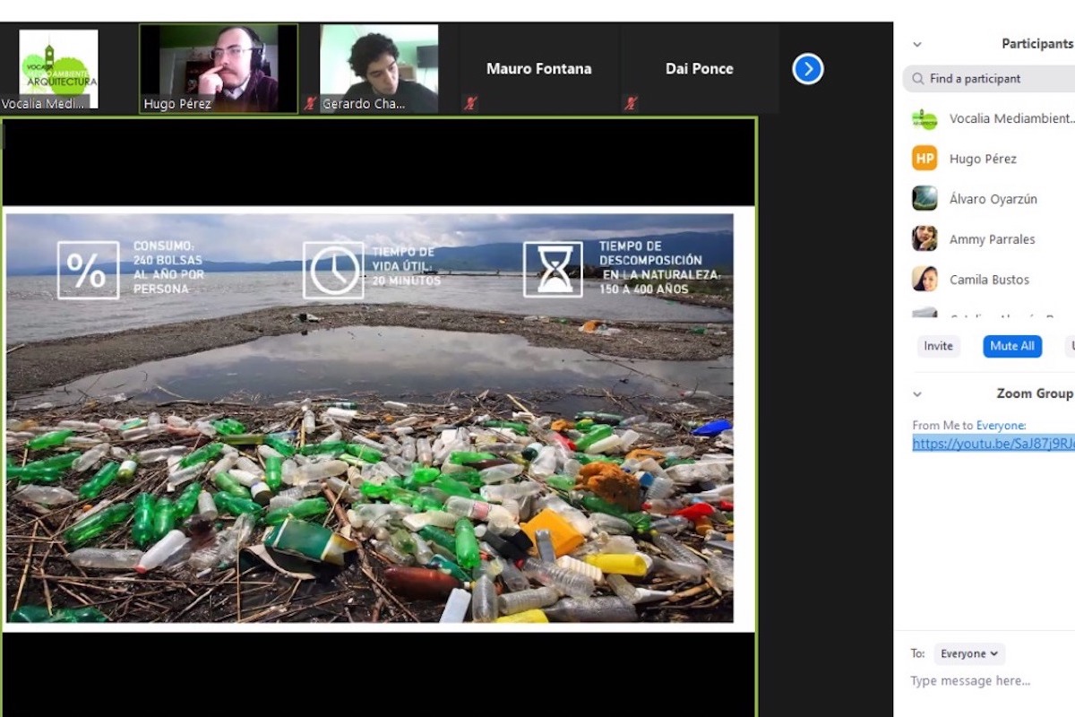Click Hugo Pérez HP avatar
1075x717 pixels.
(924, 159)
